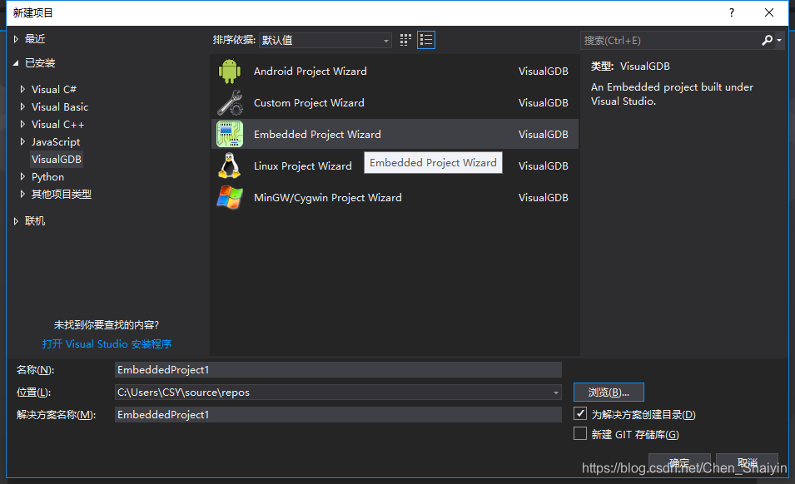Expand the 其他项目类型 node
The width and height of the screenshot is (795, 484).
22,194
